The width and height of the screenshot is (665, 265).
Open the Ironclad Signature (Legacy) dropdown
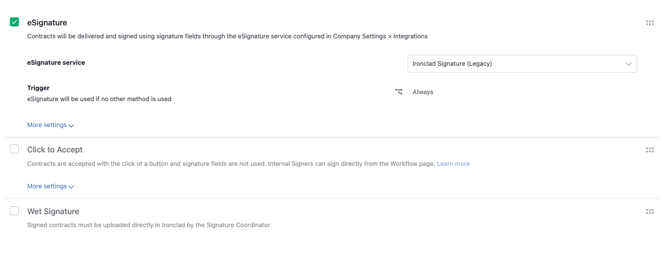pos(522,64)
